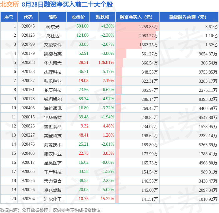Open stock name 蘅东光

[53, 27]
